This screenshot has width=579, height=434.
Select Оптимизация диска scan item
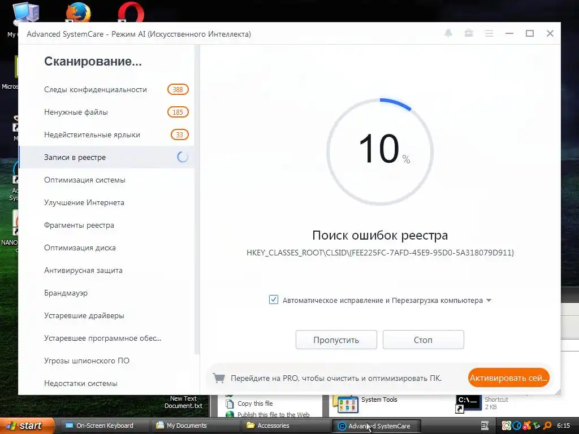106,248
